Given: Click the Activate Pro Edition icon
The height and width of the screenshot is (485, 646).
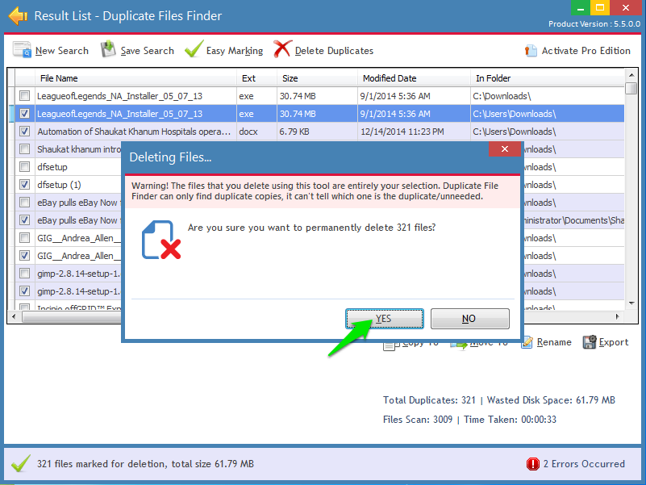Looking at the screenshot, I should [531, 51].
